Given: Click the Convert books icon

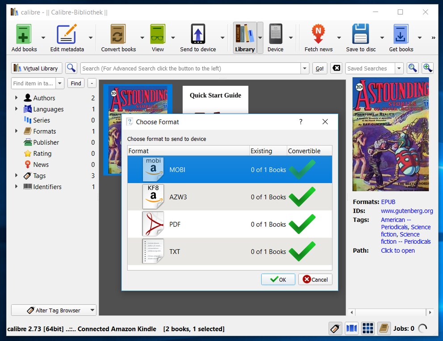Looking at the screenshot, I should (x=118, y=34).
